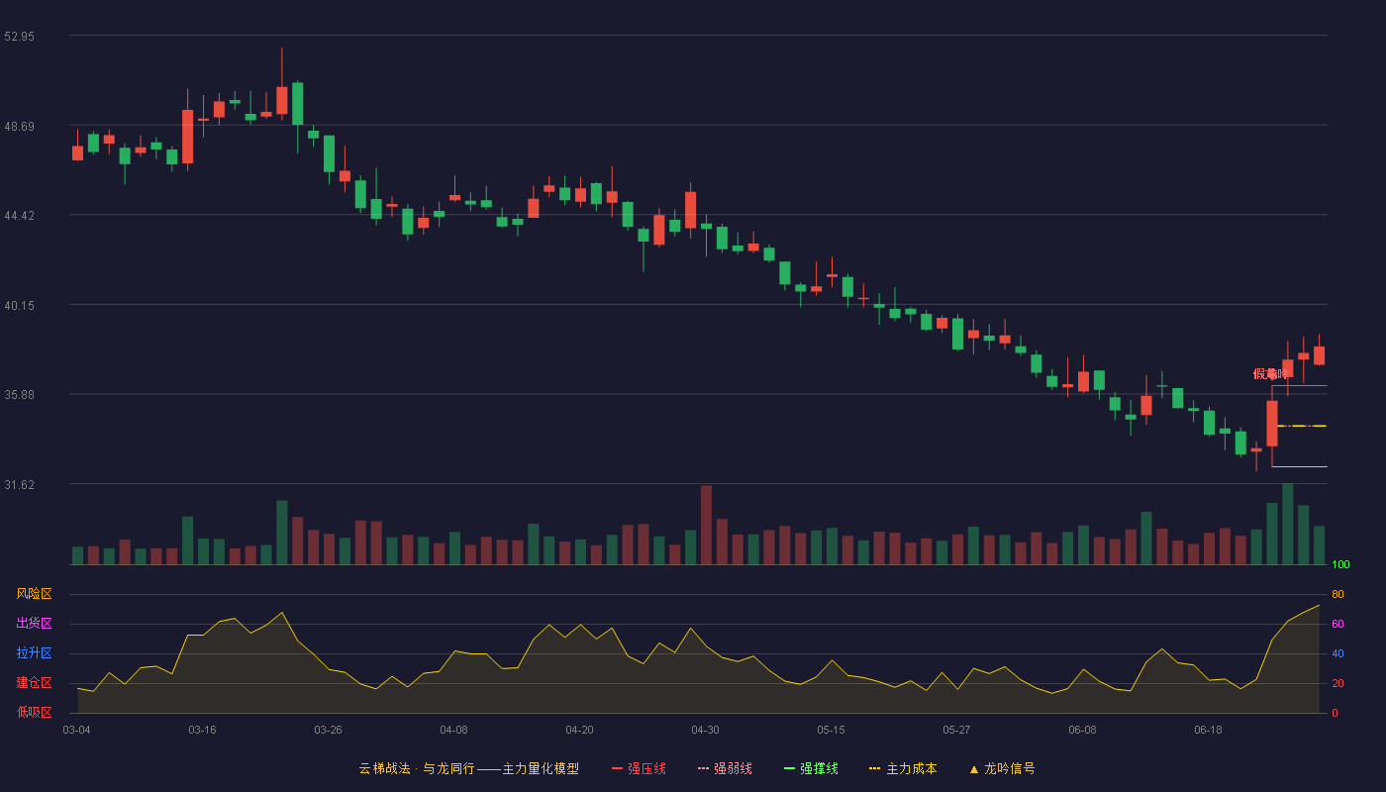Click the 云梯战法 · 与龙同行 title text
The height and width of the screenshot is (792, 1386).
coord(416,768)
